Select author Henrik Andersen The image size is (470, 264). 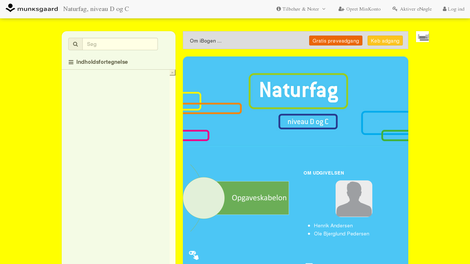click(333, 225)
